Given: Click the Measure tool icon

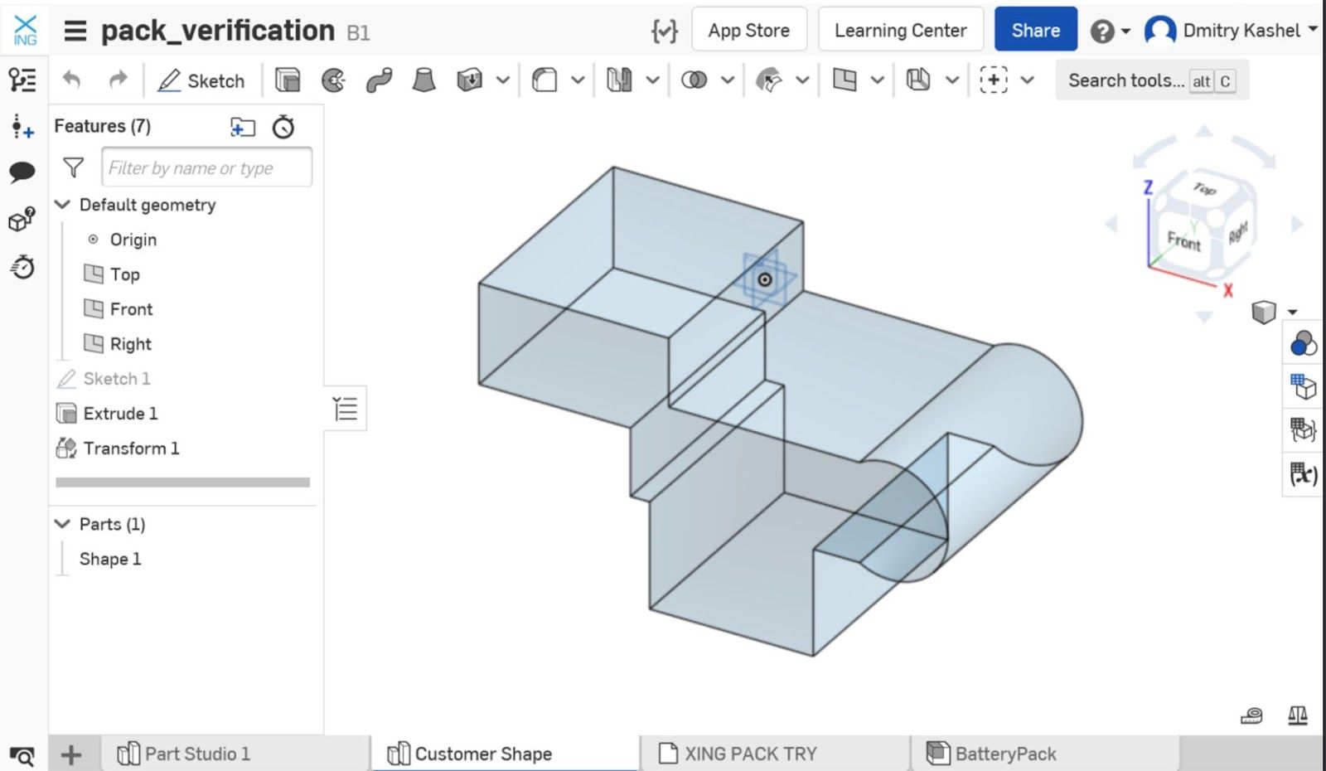Looking at the screenshot, I should pyautogui.click(x=1251, y=715).
